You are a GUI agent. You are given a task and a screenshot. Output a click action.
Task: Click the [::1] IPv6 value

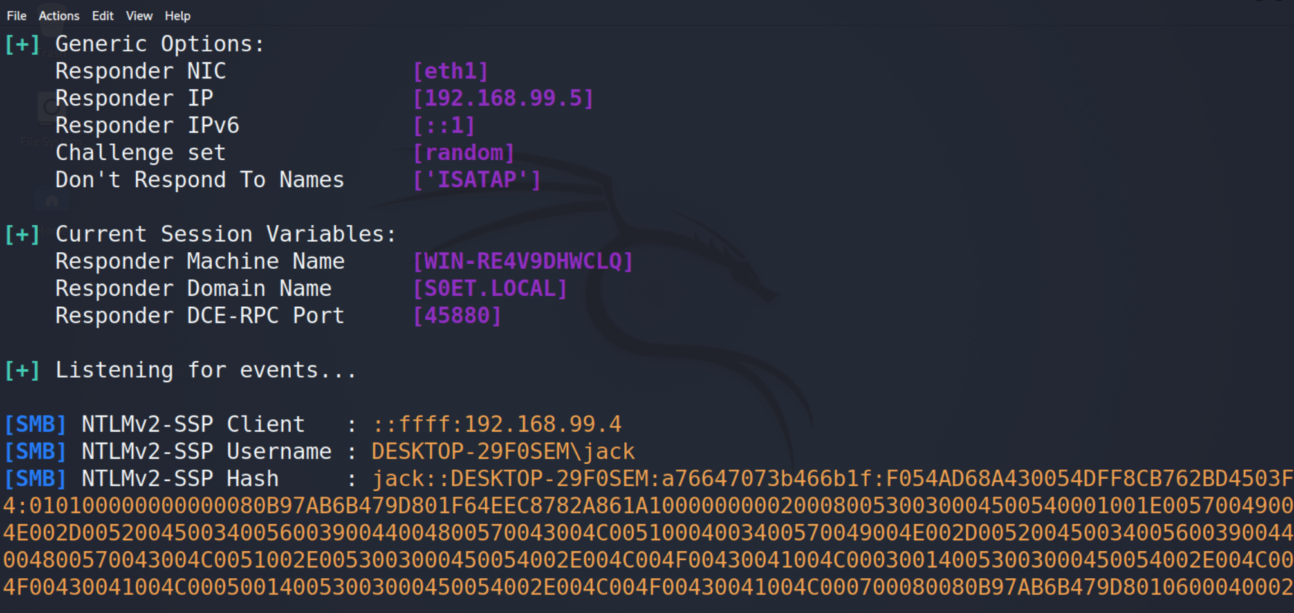(x=444, y=125)
